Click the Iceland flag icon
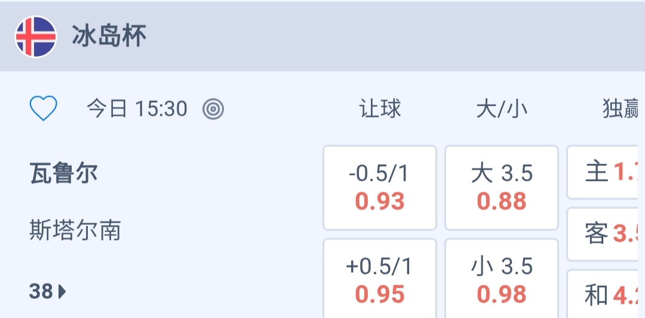This screenshot has width=645, height=318. pos(36,37)
